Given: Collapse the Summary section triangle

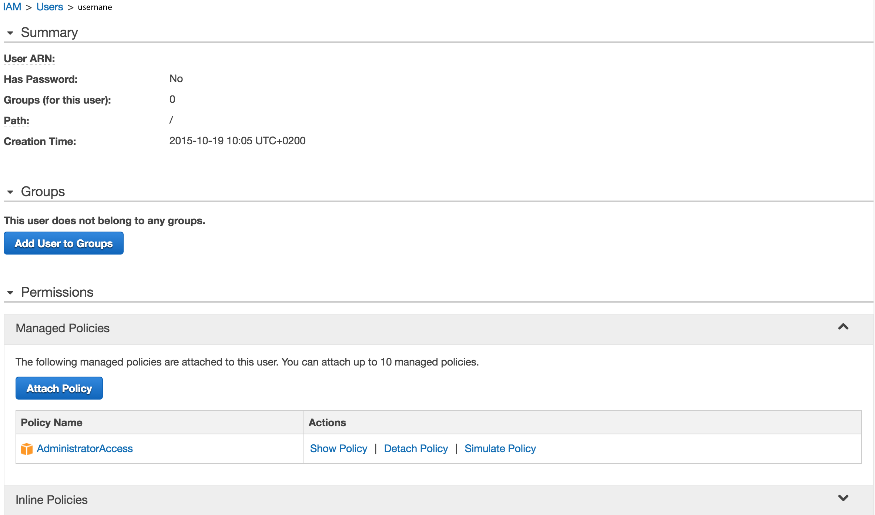Looking at the screenshot, I should tap(10, 33).
